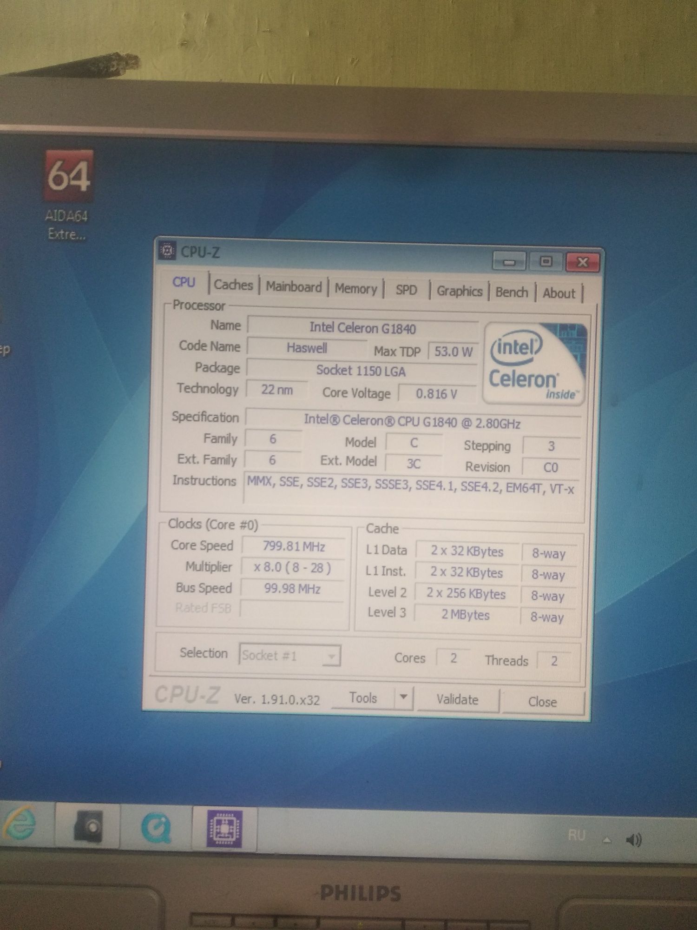Viewport: 697px width, 930px height.
Task: Close the CPU-Z window with red X
Action: (583, 262)
